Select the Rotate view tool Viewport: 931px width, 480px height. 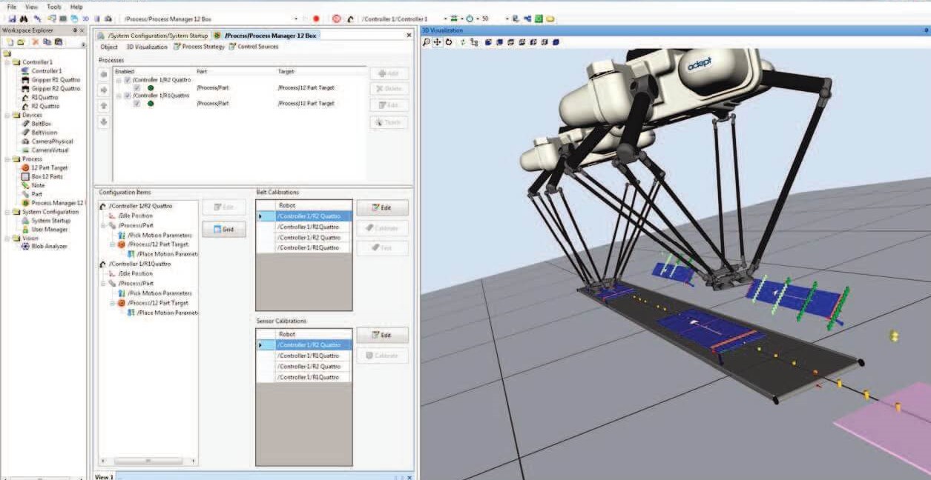[448, 41]
